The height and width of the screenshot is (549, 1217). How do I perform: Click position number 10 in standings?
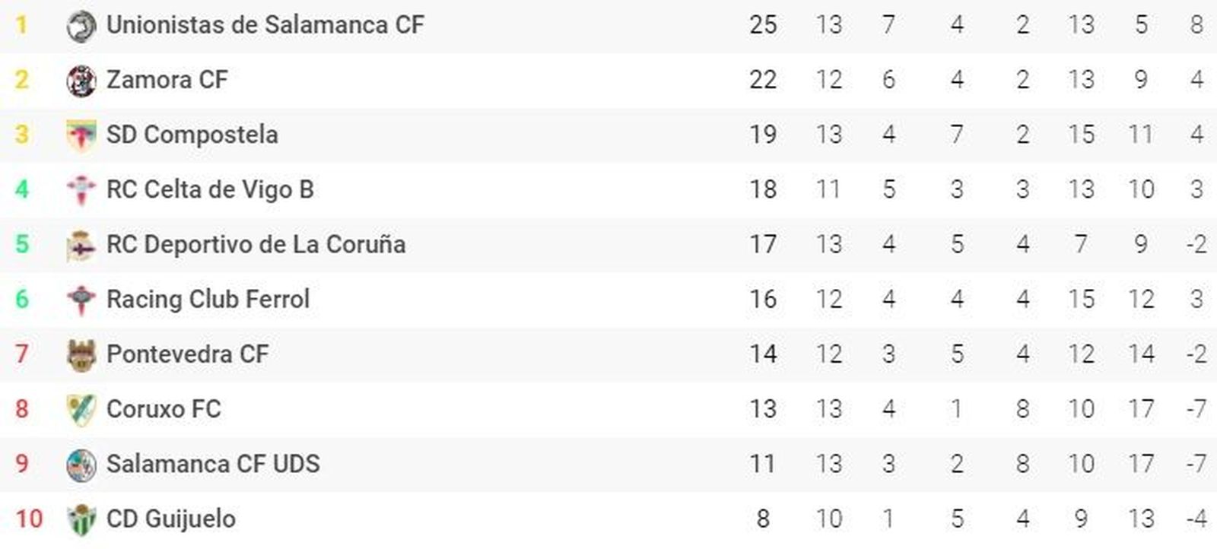[29, 519]
